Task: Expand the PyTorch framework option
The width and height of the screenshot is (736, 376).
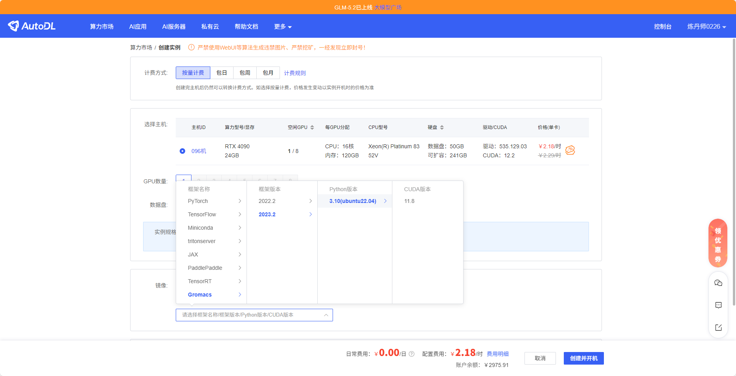Action: [211, 201]
